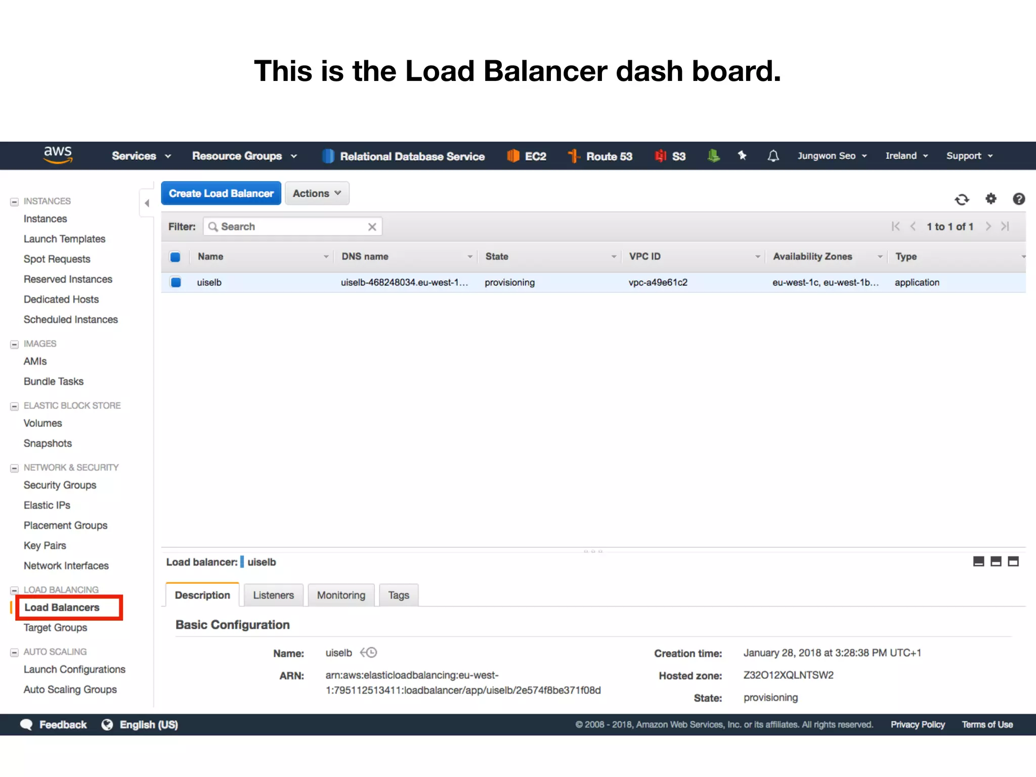1036x777 pixels.
Task: Click Create Load Balancer button
Action: (221, 193)
